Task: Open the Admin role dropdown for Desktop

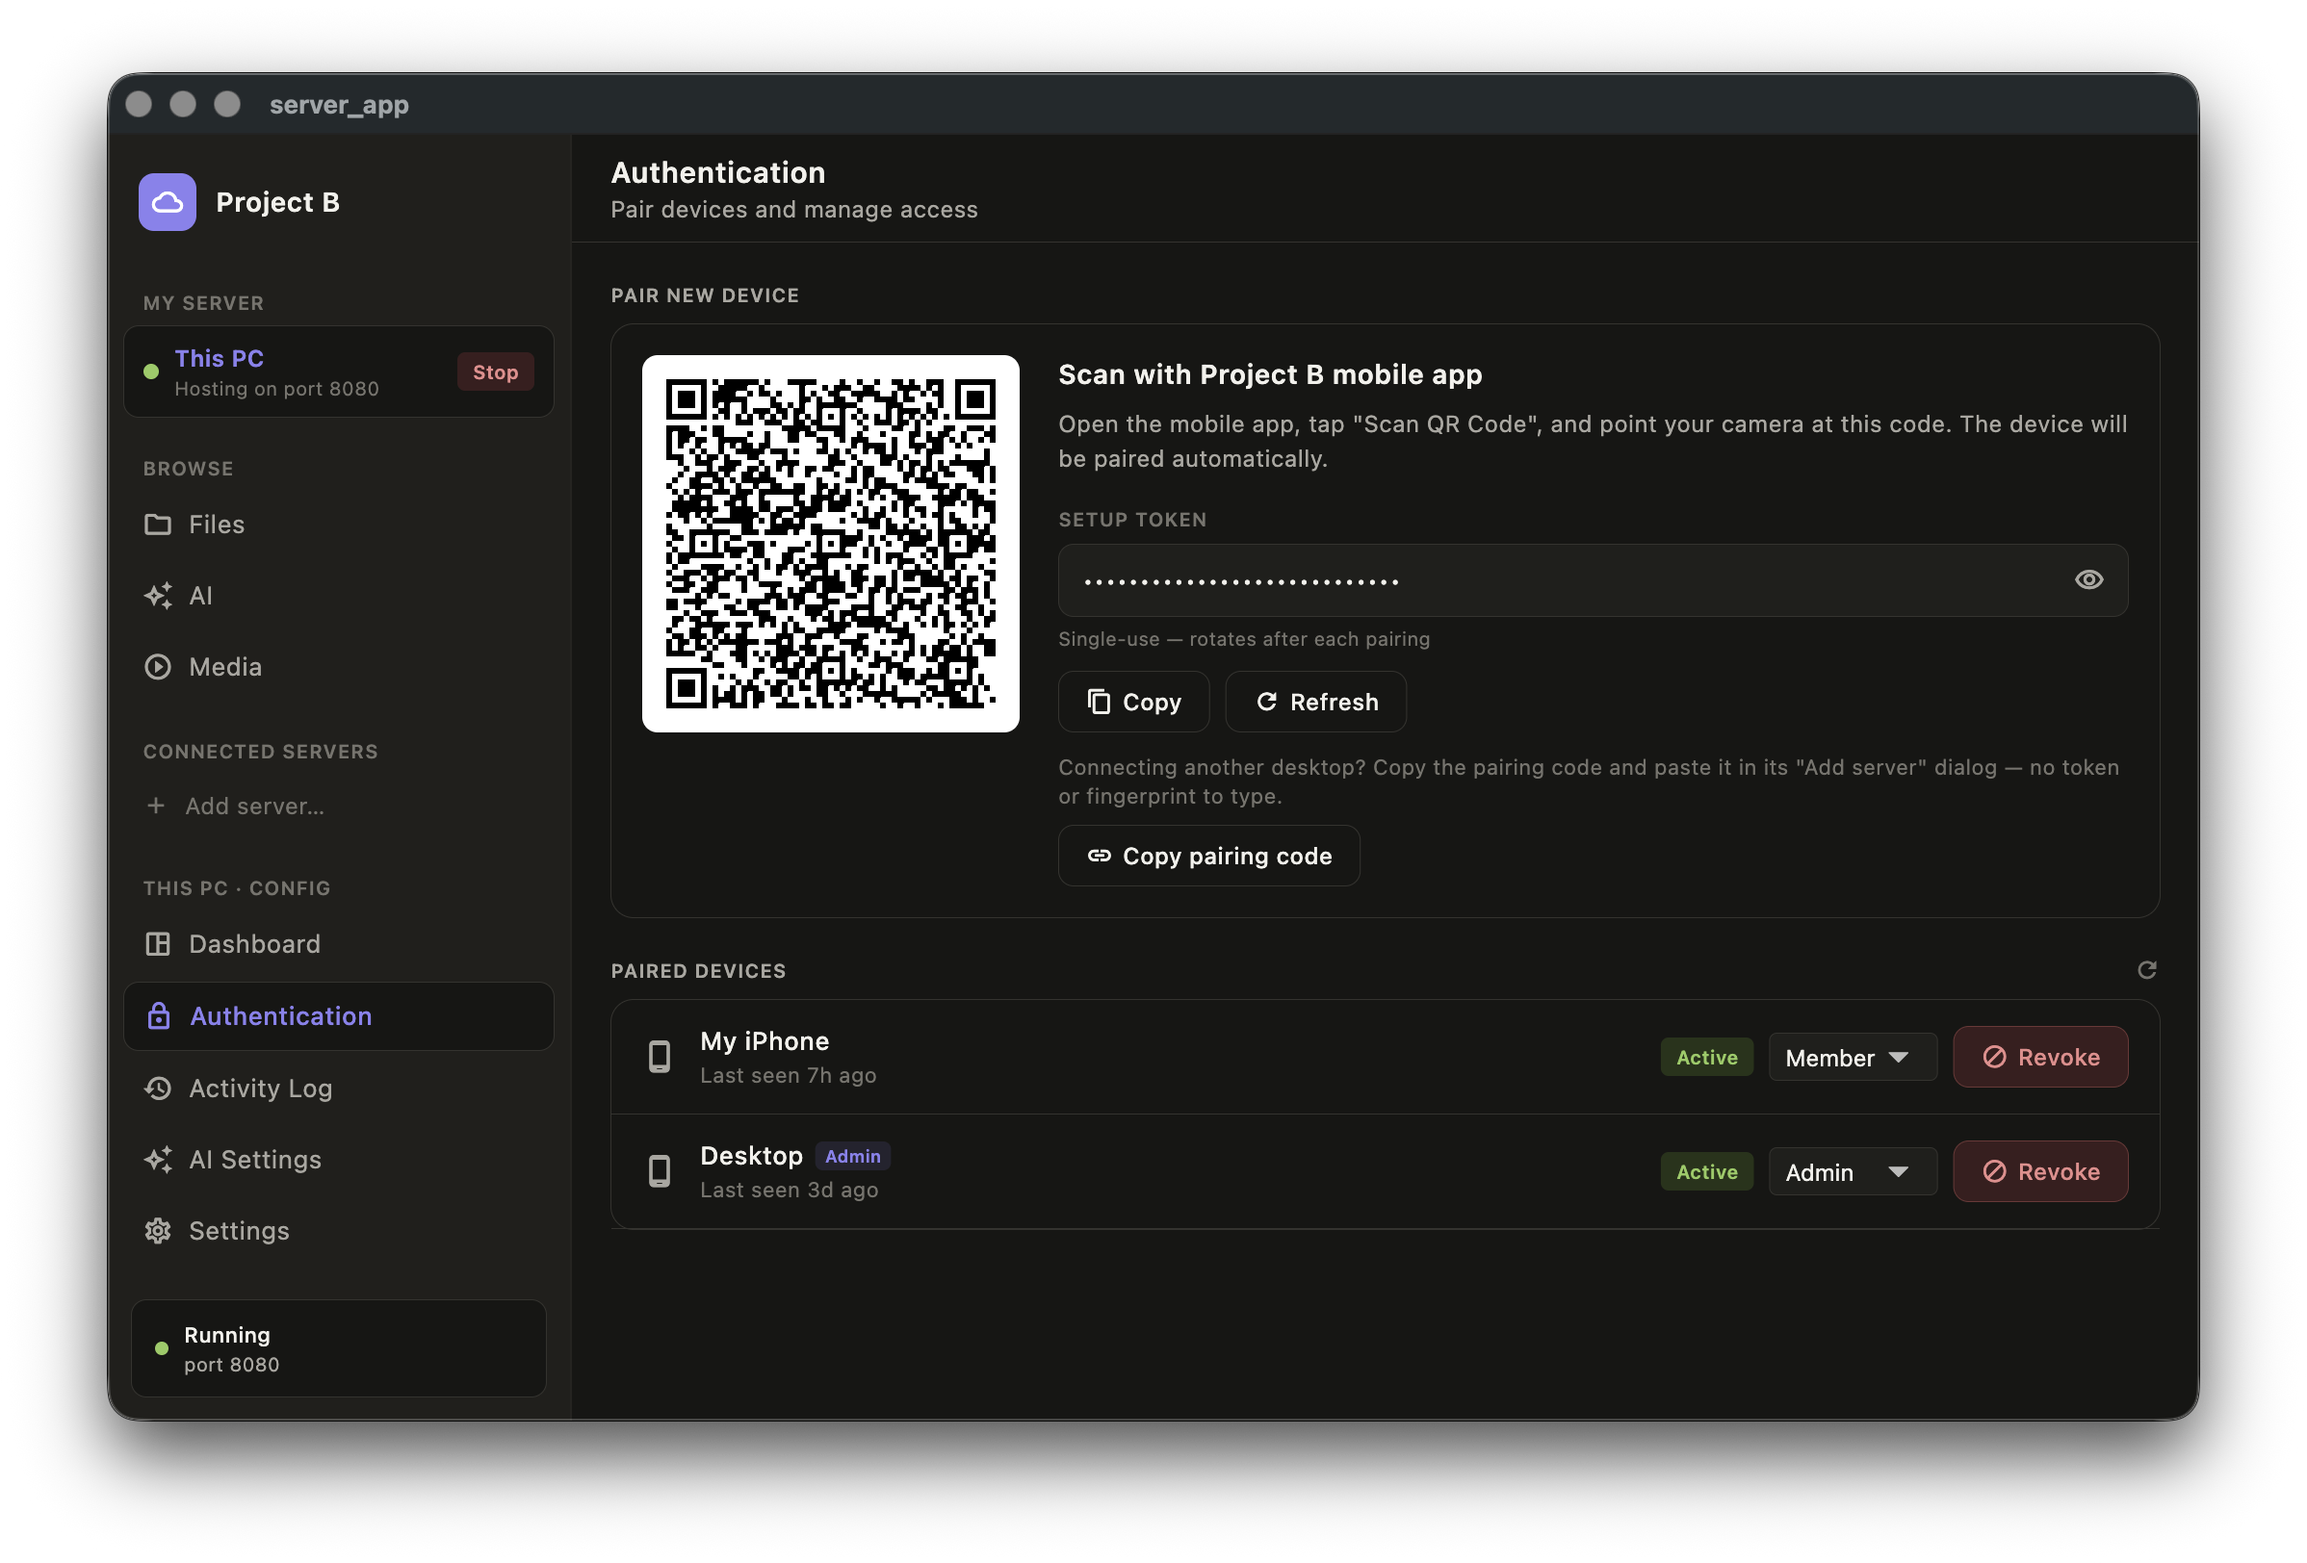Action: coord(1853,1172)
